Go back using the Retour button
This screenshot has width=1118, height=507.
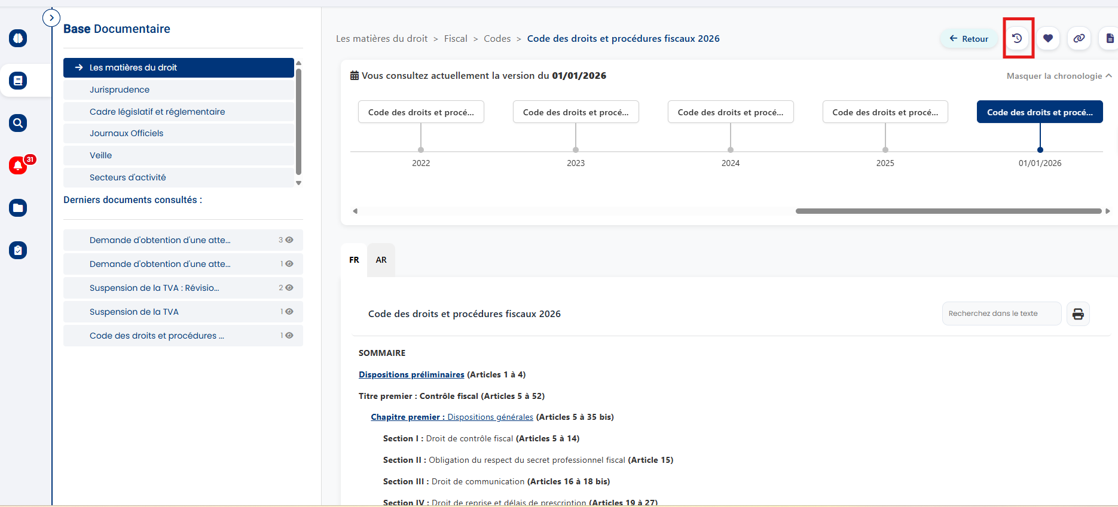pos(969,39)
